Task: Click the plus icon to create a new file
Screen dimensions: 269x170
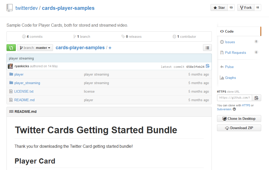Action: [x=110, y=48]
